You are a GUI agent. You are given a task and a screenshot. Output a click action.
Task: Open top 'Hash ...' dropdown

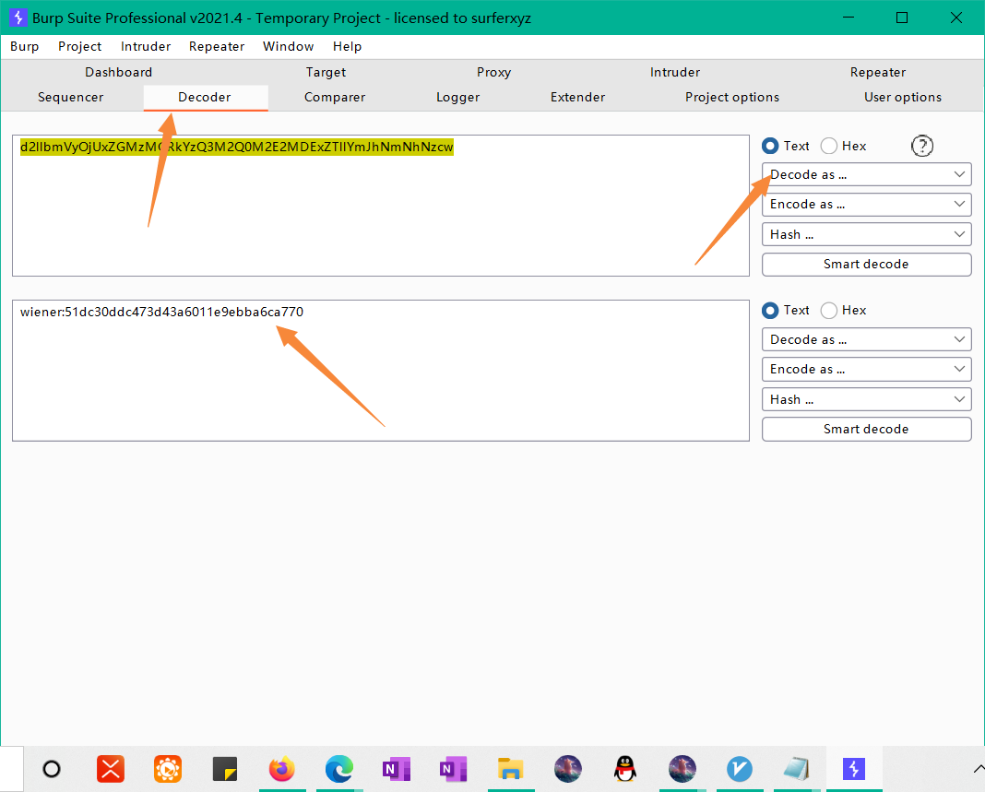point(866,234)
